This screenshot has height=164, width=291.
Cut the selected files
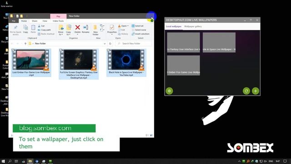click(x=41, y=26)
